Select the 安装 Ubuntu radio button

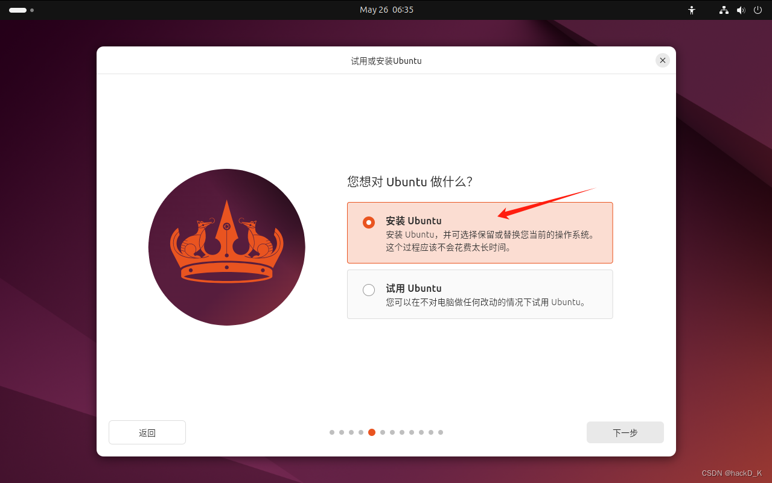[369, 223]
